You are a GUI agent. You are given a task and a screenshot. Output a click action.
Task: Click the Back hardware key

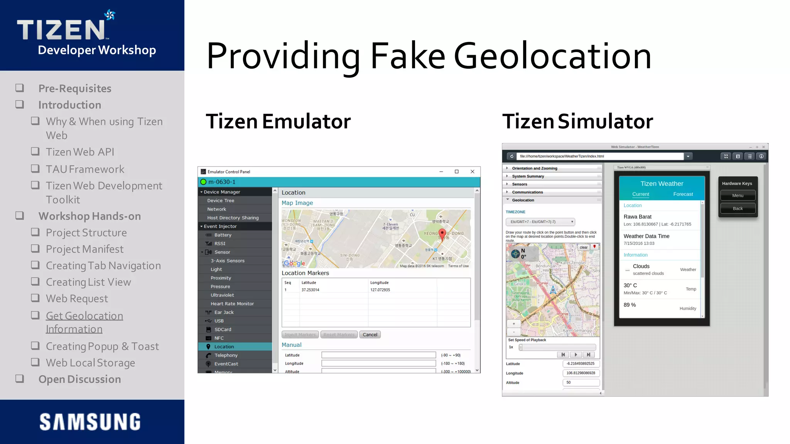pos(738,209)
